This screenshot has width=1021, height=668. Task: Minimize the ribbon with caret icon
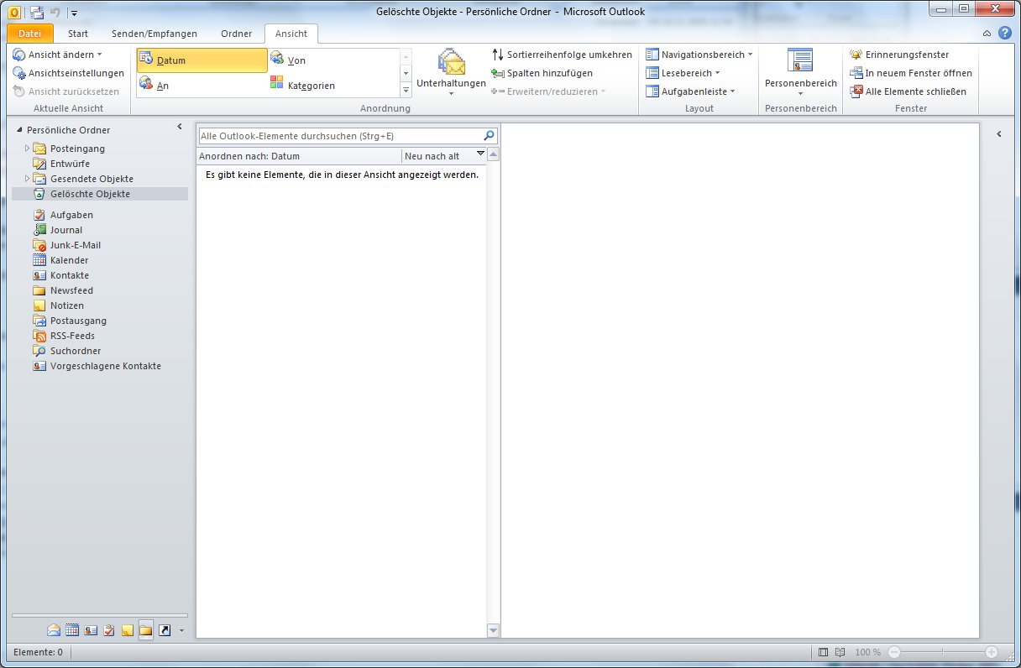coord(987,34)
